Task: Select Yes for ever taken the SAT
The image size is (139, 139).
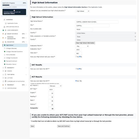Action: pyautogui.click(x=76, y=69)
